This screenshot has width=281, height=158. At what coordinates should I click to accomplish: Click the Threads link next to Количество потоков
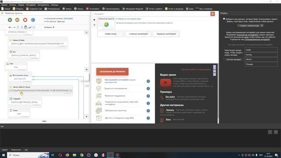[68, 18]
